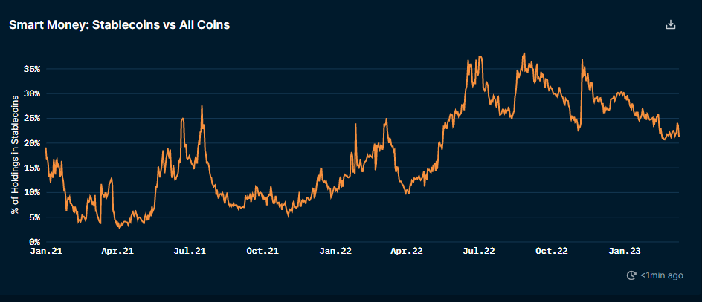Select the Apr.21 x-axis label

(x=117, y=252)
